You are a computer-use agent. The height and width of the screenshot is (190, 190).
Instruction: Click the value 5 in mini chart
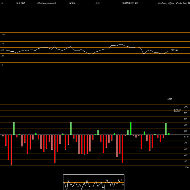[122, 180]
